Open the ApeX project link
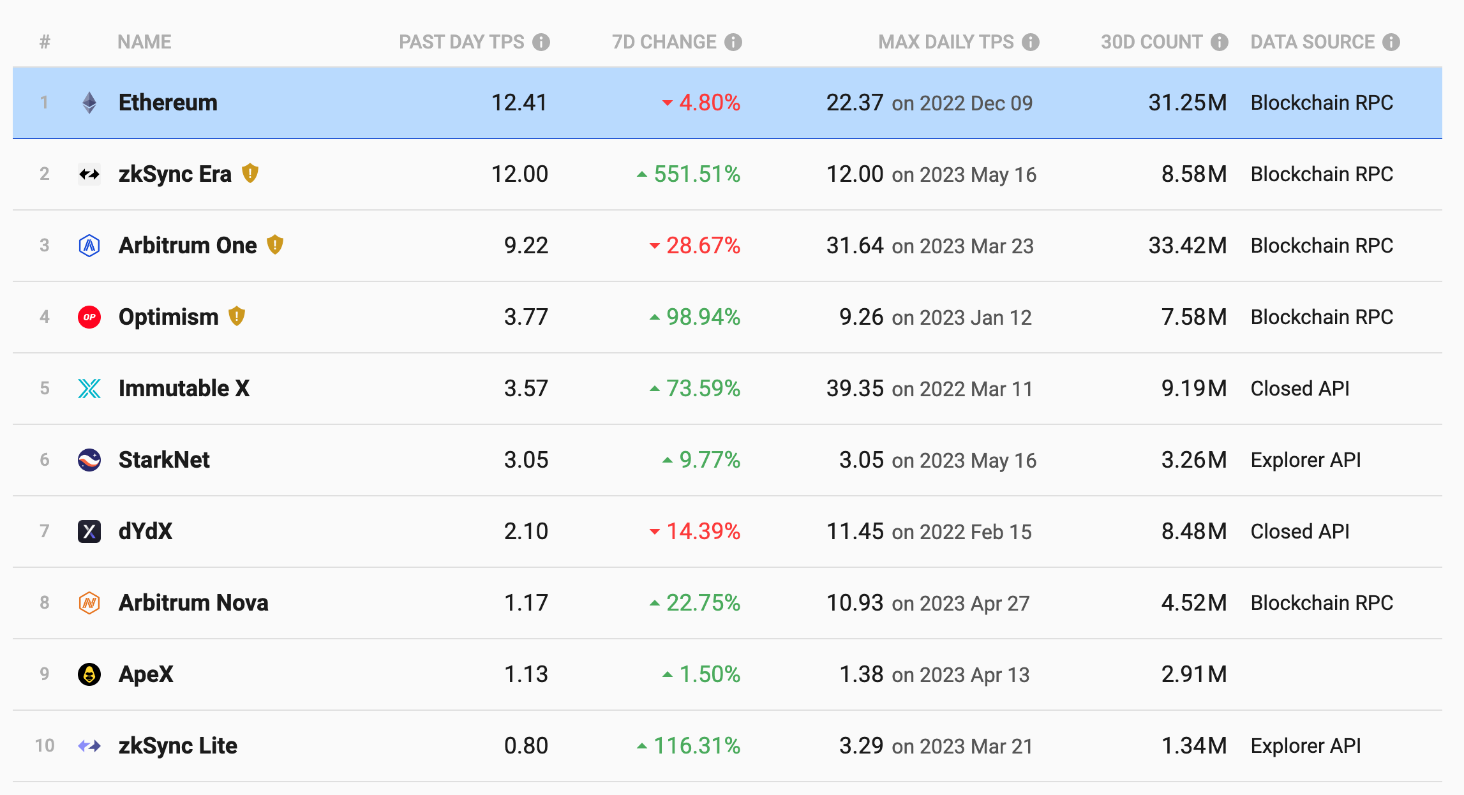Screen dimensions: 1464x795 point(146,674)
